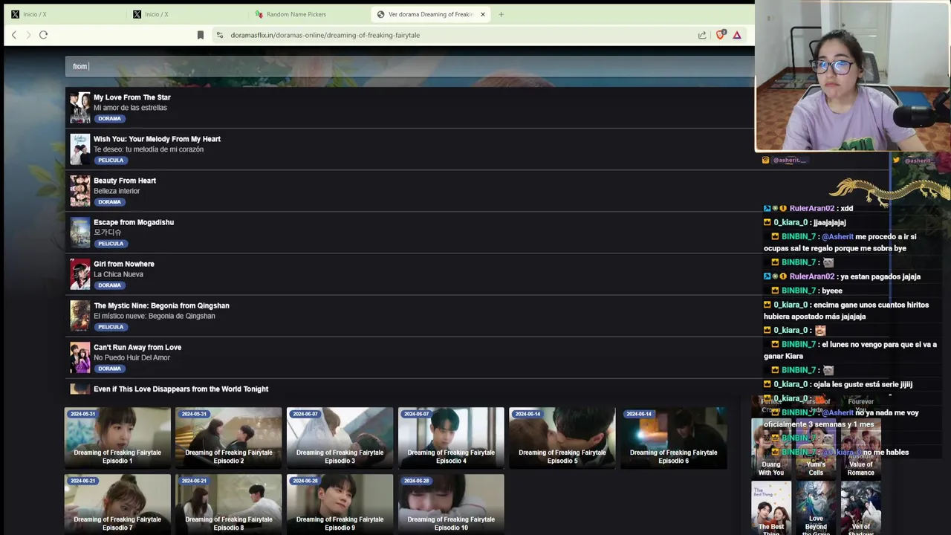951x535 pixels.
Task: Open Beauty From Heart result
Action: point(409,191)
